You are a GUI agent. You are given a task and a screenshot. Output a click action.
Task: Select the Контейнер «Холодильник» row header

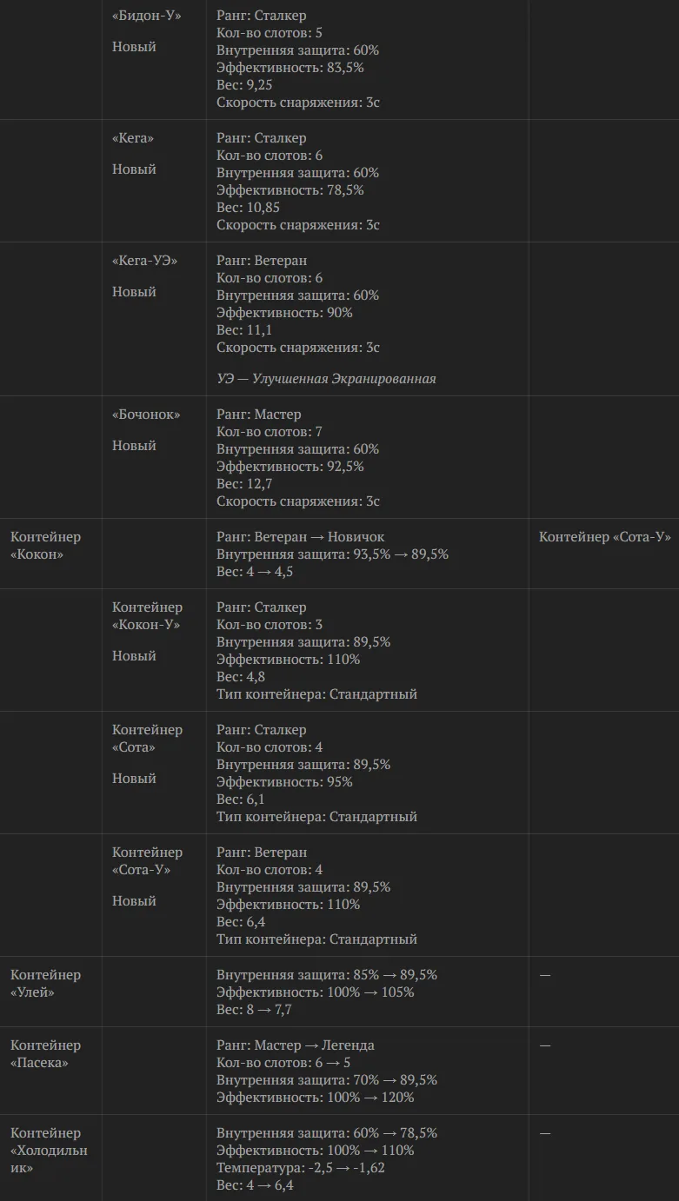tap(49, 1151)
